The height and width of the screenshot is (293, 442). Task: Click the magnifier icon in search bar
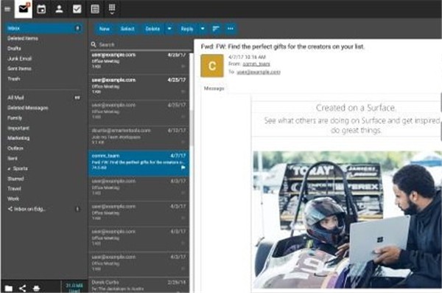94,44
